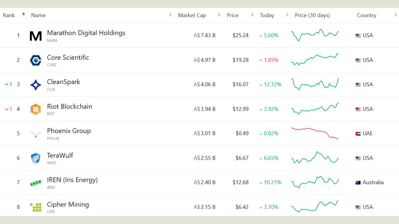Screen dimensions: 399x224
Task: Click market cap A$7.43 B
Action: tap(204, 35)
